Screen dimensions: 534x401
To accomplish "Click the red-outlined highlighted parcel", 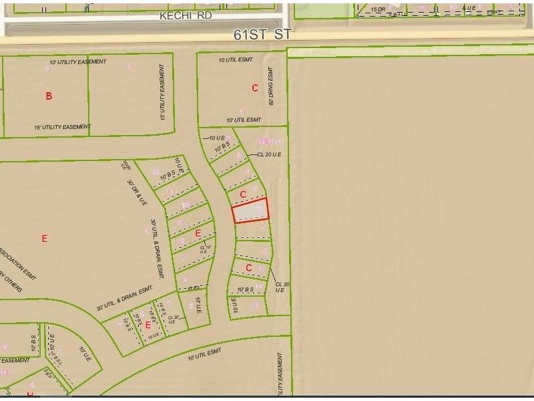I will 250,211.
